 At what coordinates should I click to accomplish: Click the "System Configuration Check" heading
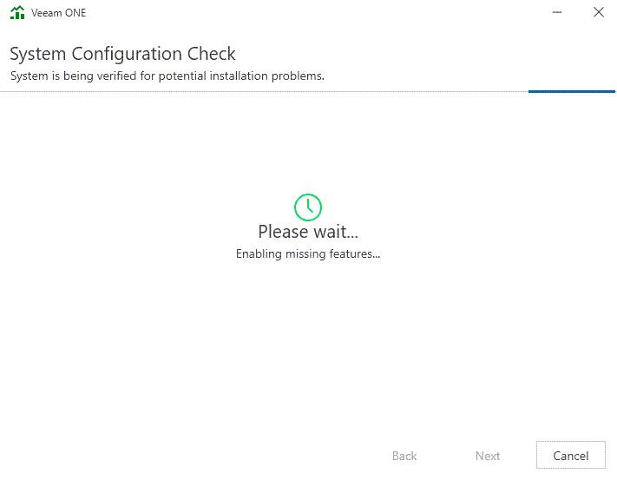pyautogui.click(x=122, y=54)
